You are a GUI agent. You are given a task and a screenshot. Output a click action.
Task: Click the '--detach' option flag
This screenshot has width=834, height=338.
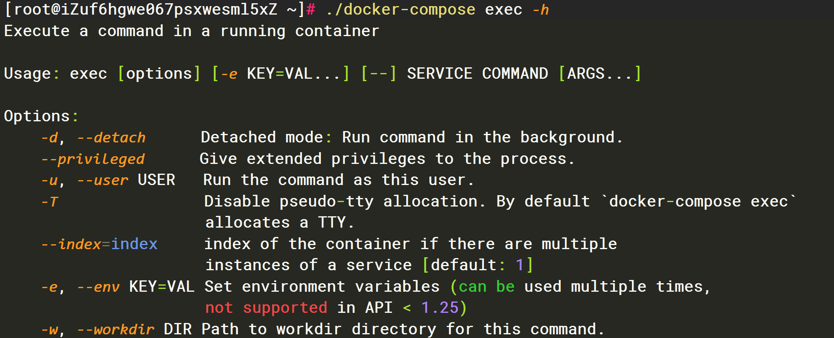[x=111, y=138]
